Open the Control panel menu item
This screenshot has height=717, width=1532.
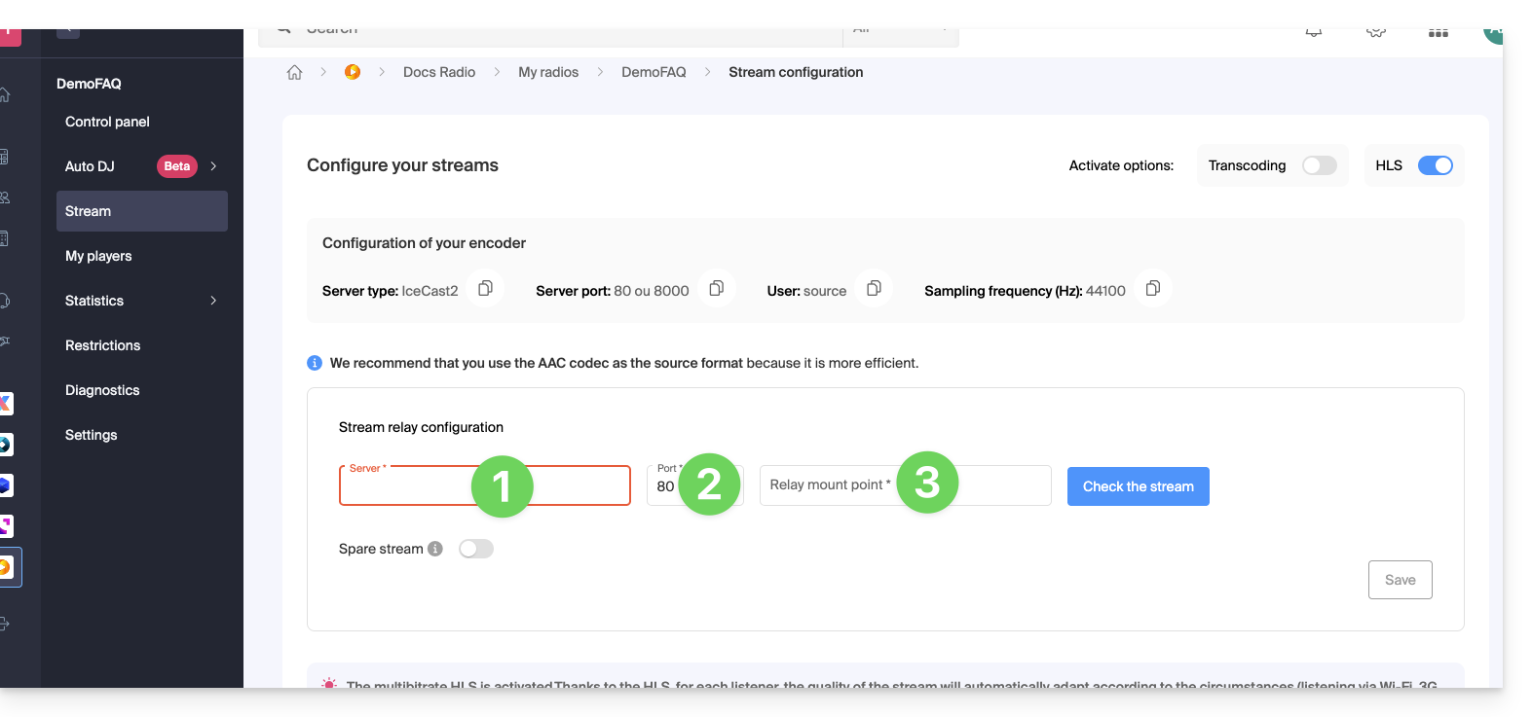click(x=107, y=122)
